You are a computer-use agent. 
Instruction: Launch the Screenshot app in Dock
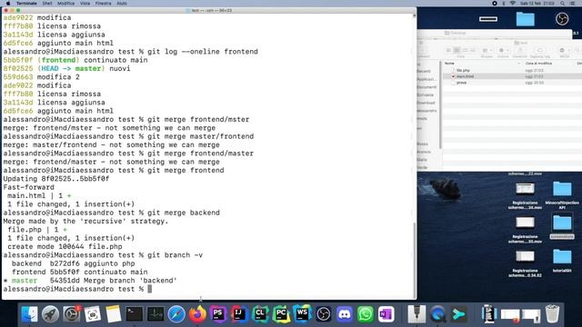[x=93, y=314]
